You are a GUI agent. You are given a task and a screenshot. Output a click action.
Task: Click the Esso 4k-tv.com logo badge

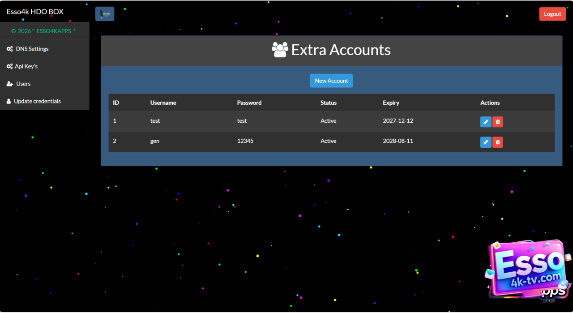[528, 270]
